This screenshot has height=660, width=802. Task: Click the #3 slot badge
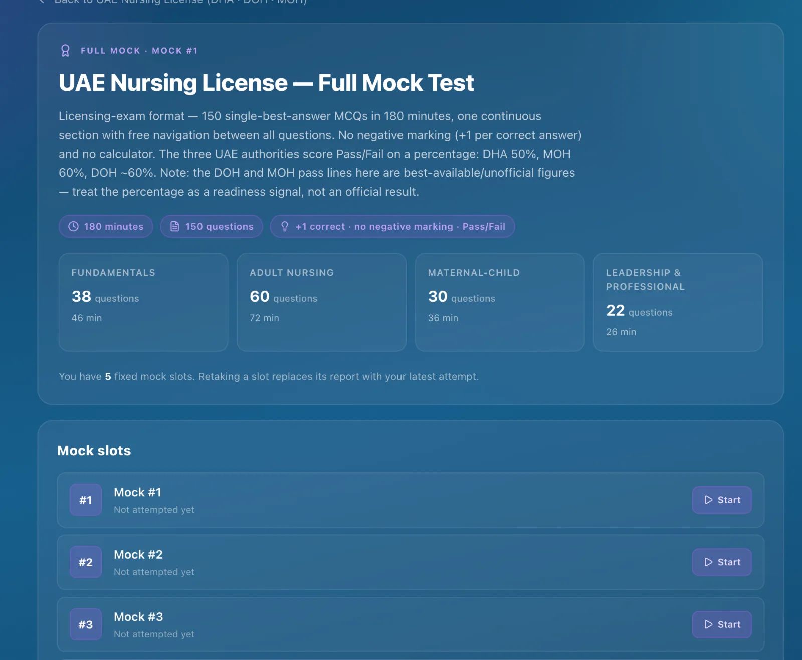[86, 624]
